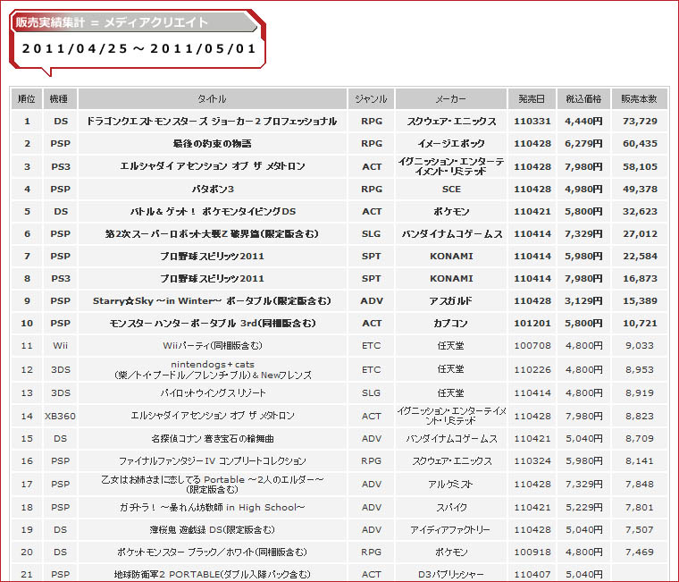The width and height of the screenshot is (679, 582).
Task: Select title パイロットウイングス リゾート
Action: [x=213, y=393]
